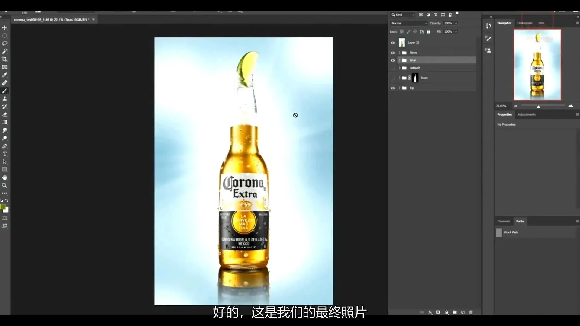Filter layers by pixel layers icon
The width and height of the screenshot is (580, 326).
coord(421,14)
